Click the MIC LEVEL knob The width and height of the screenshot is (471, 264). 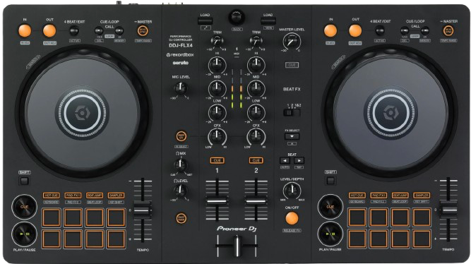pos(180,88)
